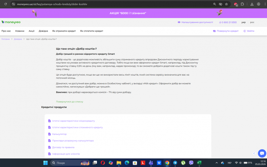Screen dimensions: 267x167
Task: Click the browser address bar URL
Action: 52,4
